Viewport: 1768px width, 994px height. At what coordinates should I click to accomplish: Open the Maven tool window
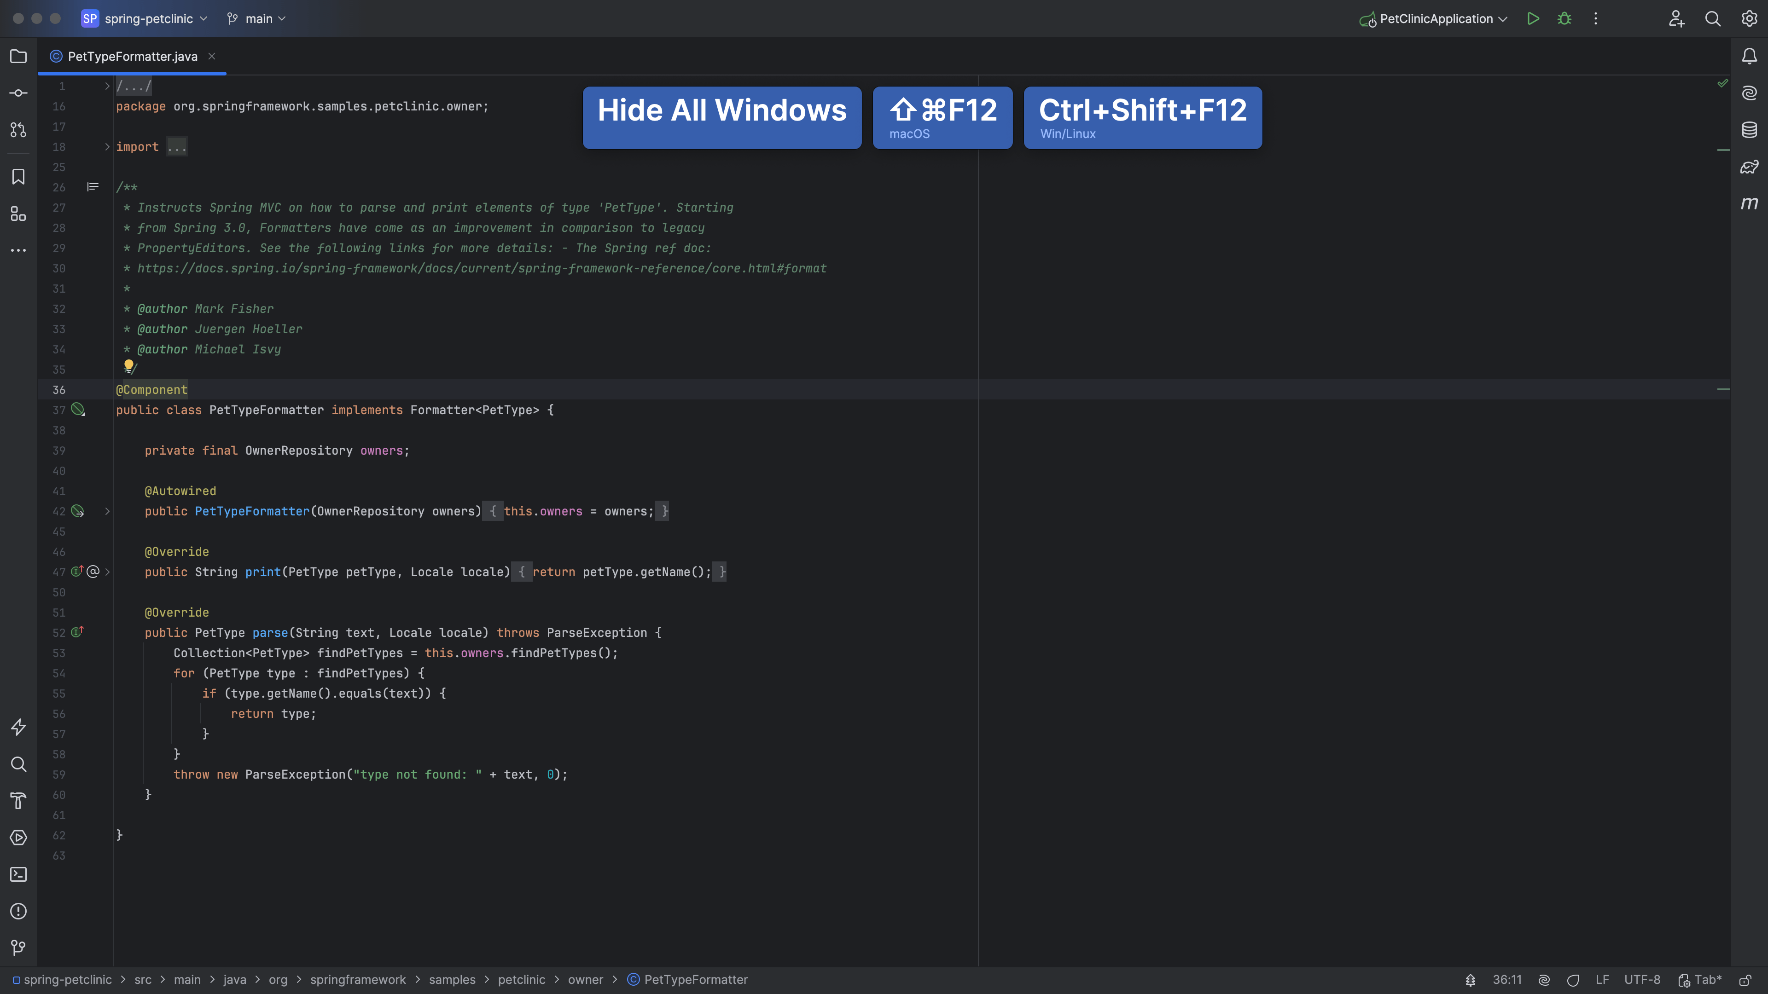1749,203
